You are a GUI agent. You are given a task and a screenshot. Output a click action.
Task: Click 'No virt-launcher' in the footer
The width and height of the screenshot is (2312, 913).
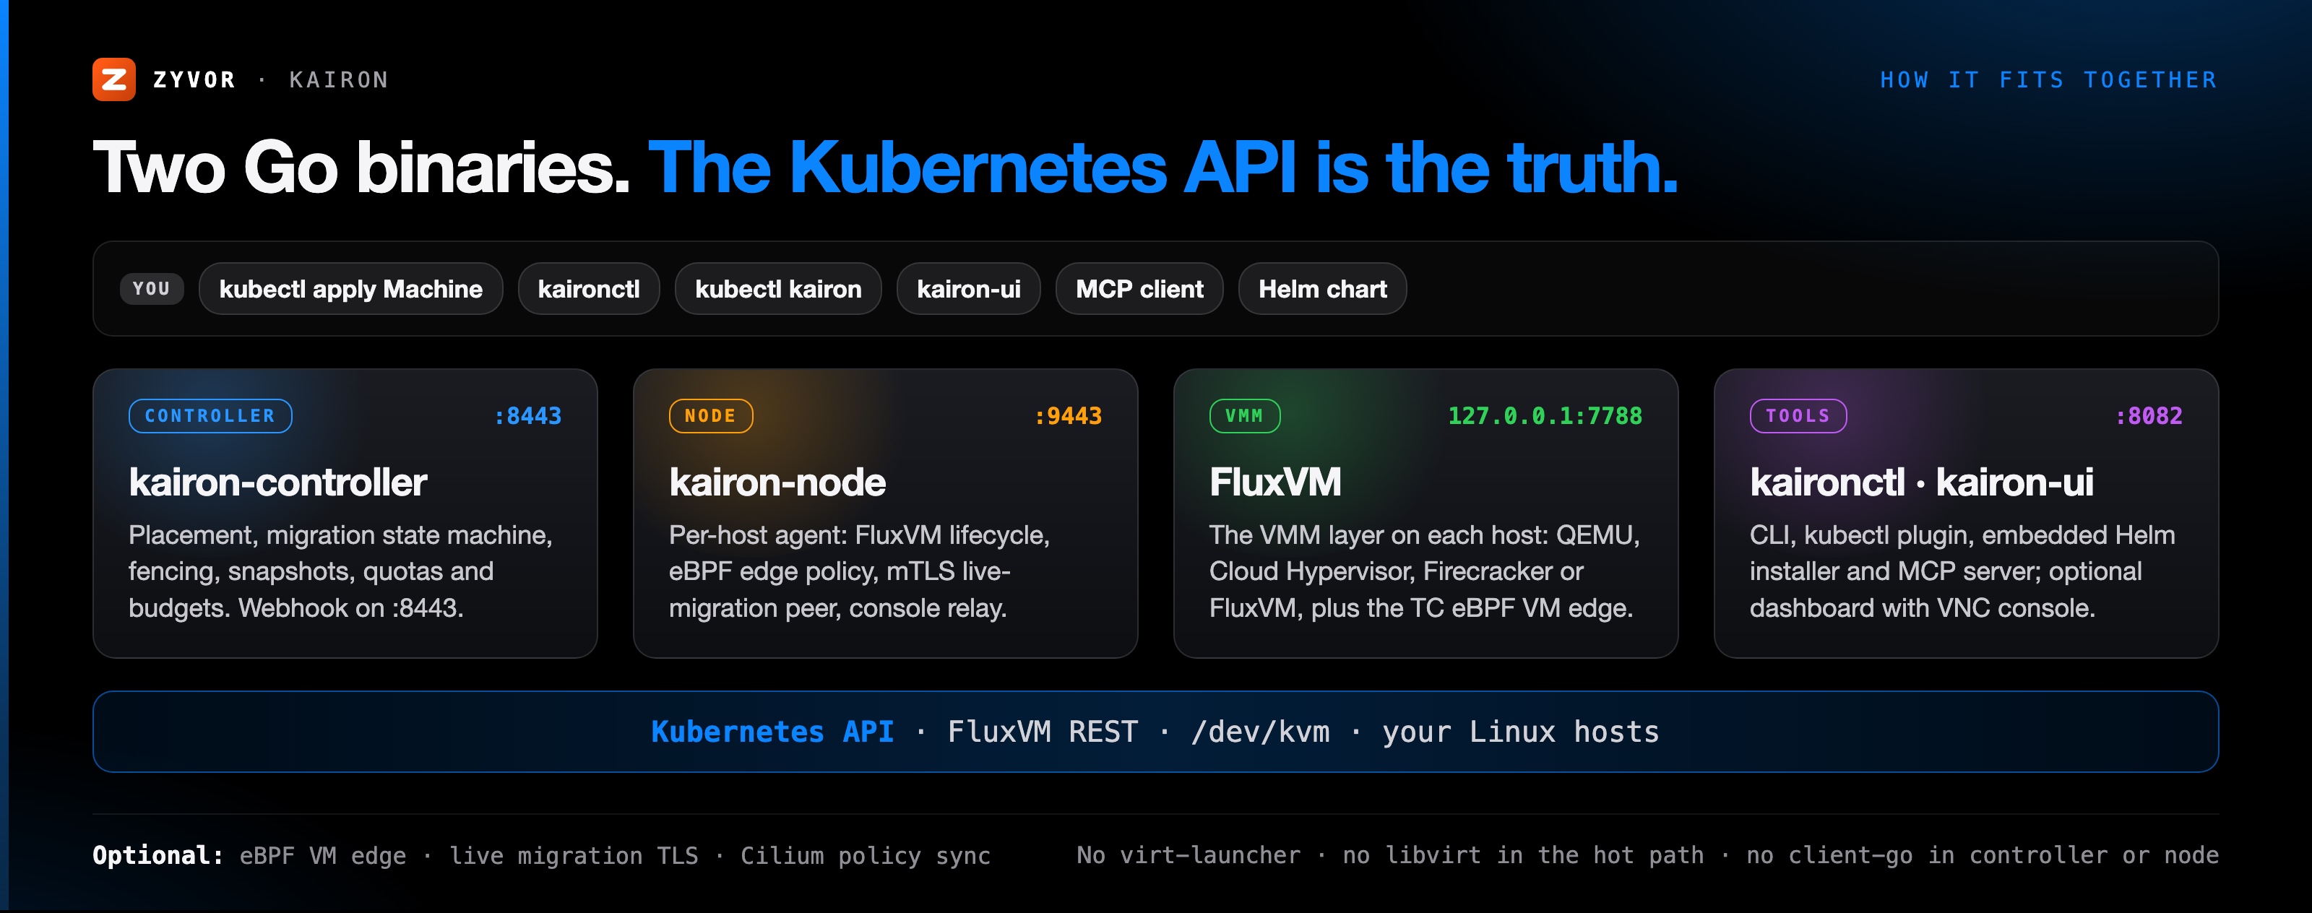pos(1189,856)
